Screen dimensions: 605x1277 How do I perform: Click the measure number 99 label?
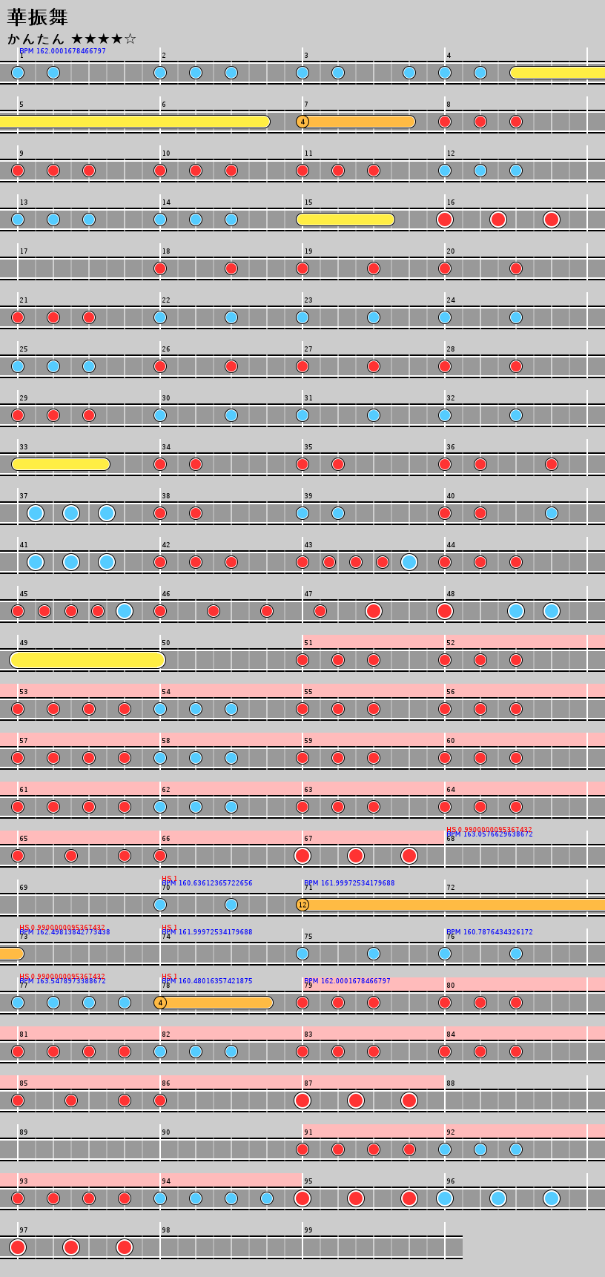tap(308, 1230)
